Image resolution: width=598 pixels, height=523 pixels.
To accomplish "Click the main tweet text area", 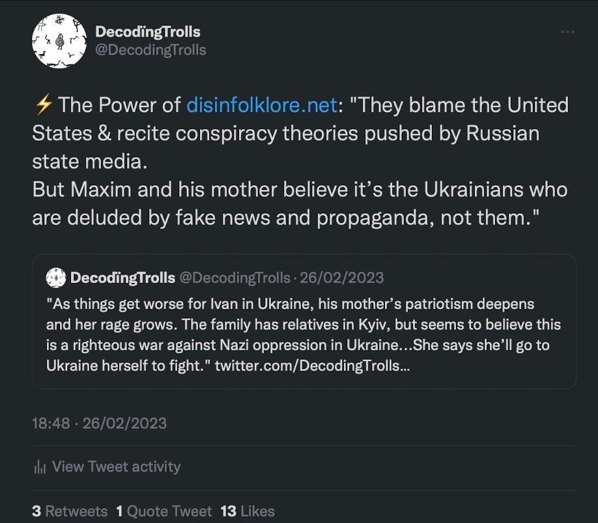I will click(x=300, y=160).
